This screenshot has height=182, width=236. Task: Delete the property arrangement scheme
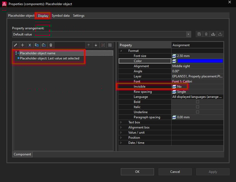pyautogui.click(x=206, y=34)
